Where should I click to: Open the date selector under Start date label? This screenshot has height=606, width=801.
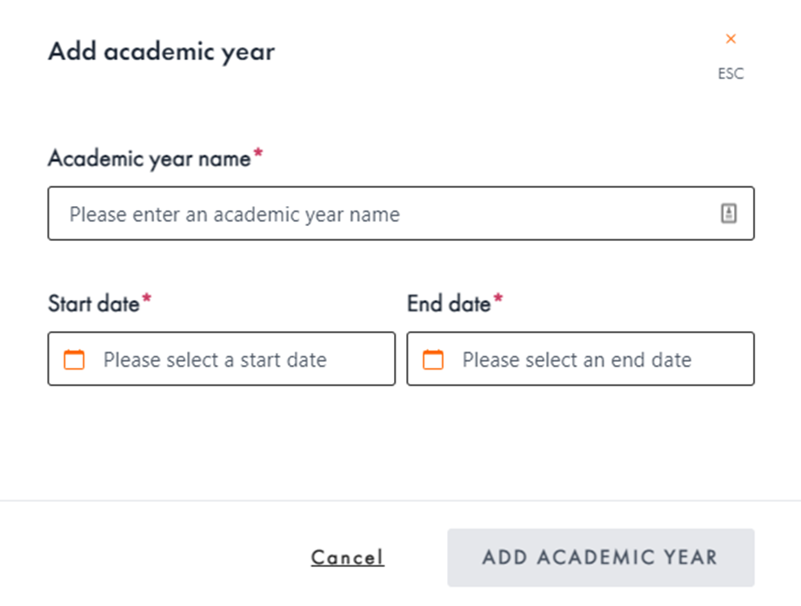pyautogui.click(x=217, y=359)
